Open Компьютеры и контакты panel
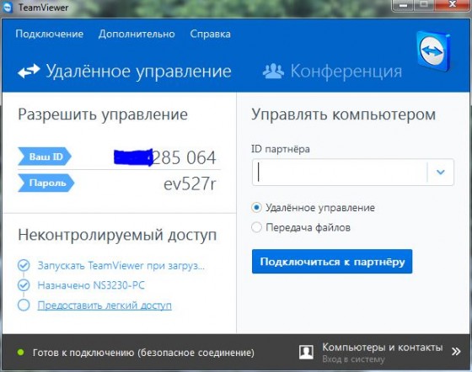This screenshot has height=372, width=472. tap(383, 348)
